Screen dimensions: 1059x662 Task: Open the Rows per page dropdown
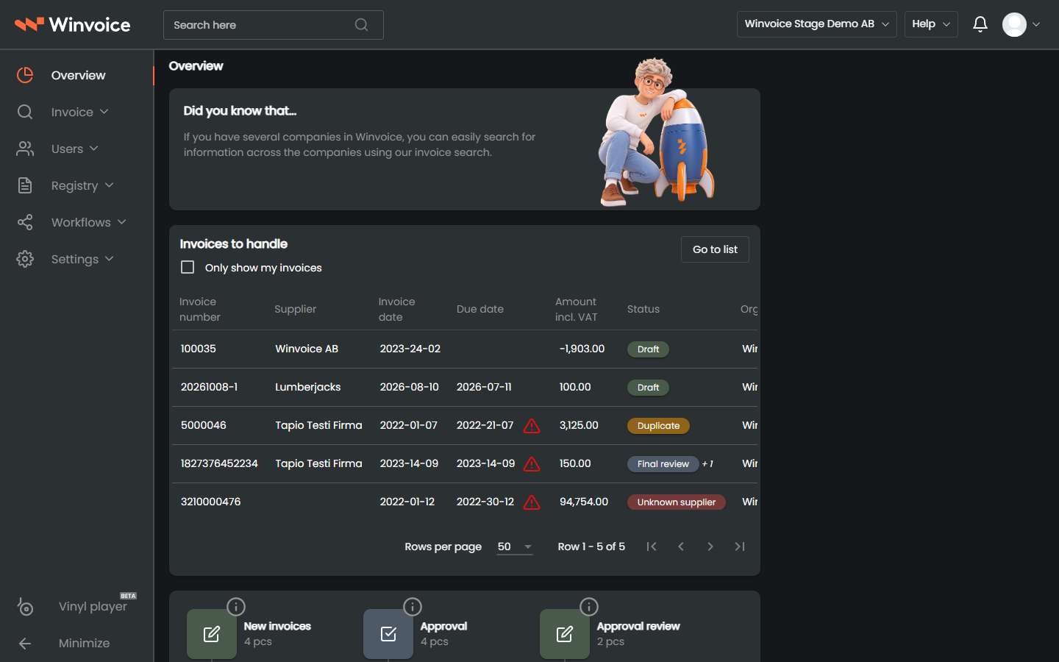515,547
